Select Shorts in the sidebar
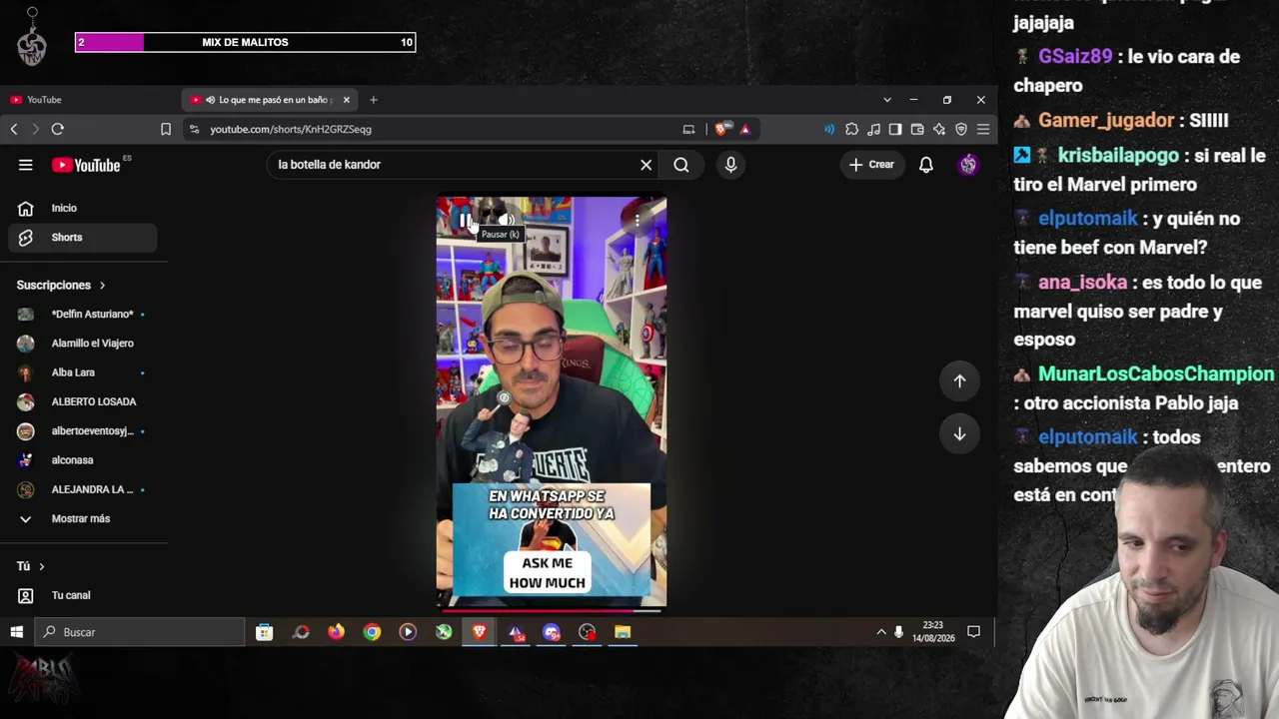 [84, 237]
